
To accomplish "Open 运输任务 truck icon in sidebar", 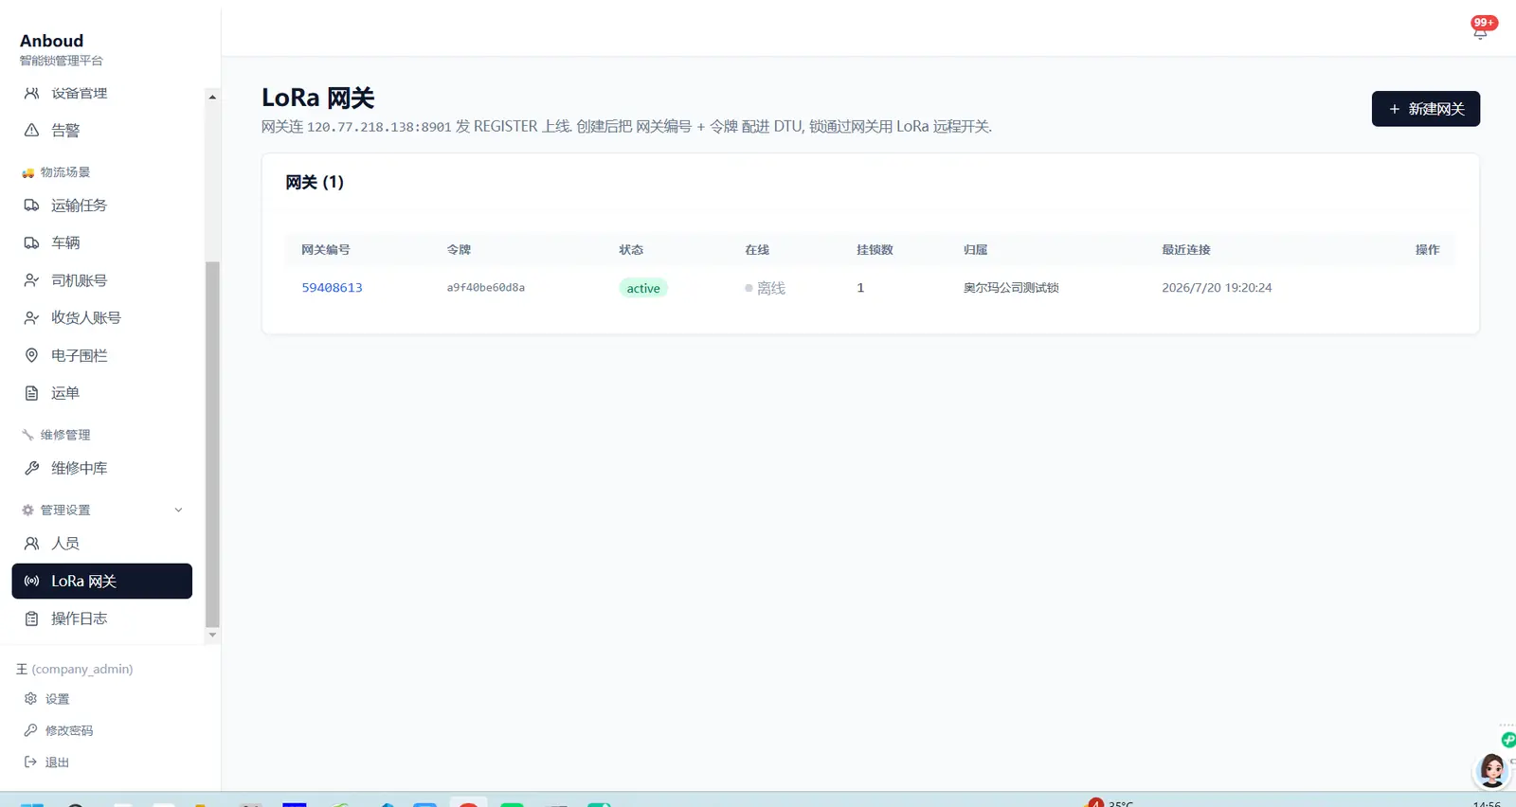I will pos(31,206).
